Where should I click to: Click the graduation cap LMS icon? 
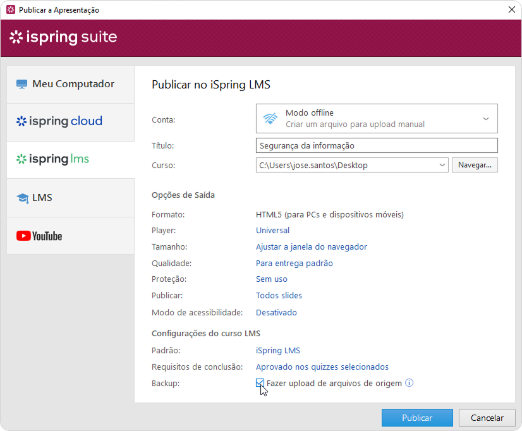click(x=23, y=198)
